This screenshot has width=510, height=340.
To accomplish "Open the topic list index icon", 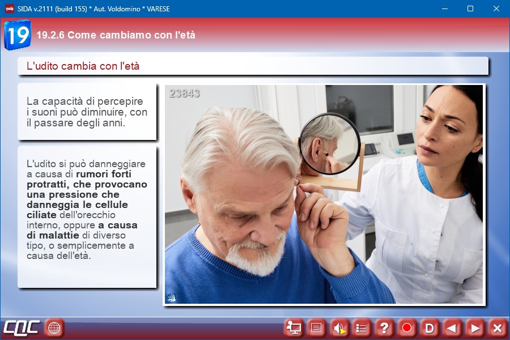I will pyautogui.click(x=362, y=328).
